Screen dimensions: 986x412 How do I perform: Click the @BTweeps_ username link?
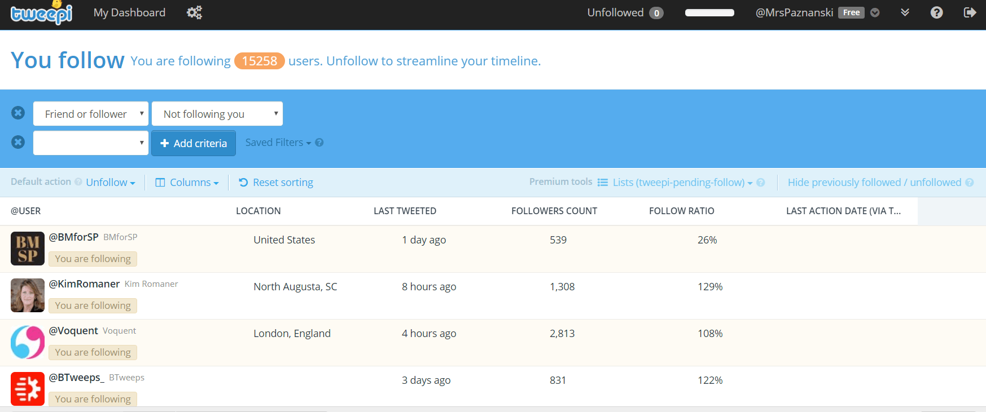pyautogui.click(x=77, y=377)
